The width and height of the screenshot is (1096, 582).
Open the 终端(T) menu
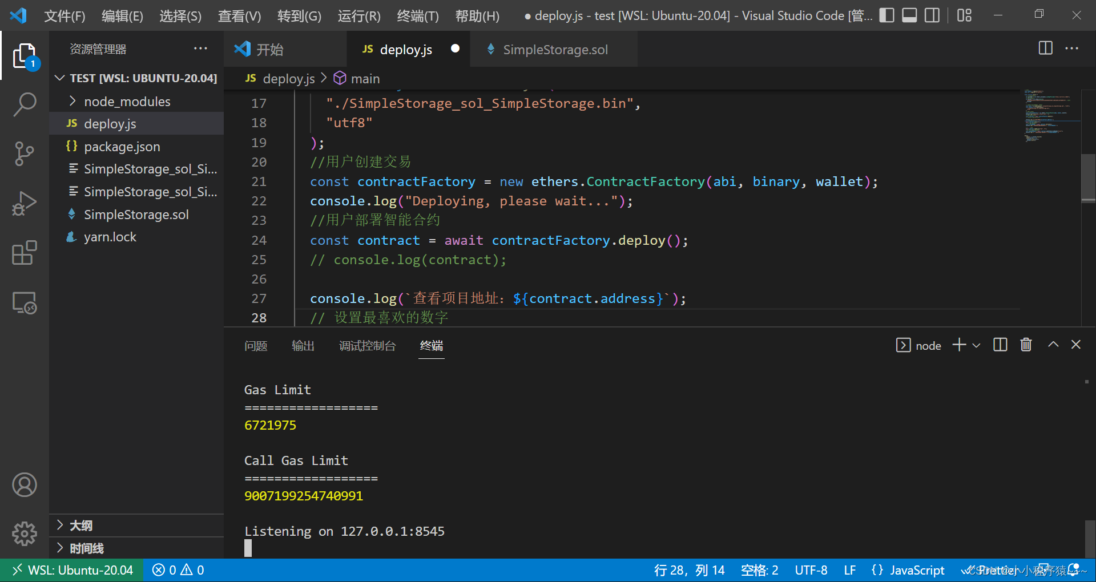click(418, 16)
